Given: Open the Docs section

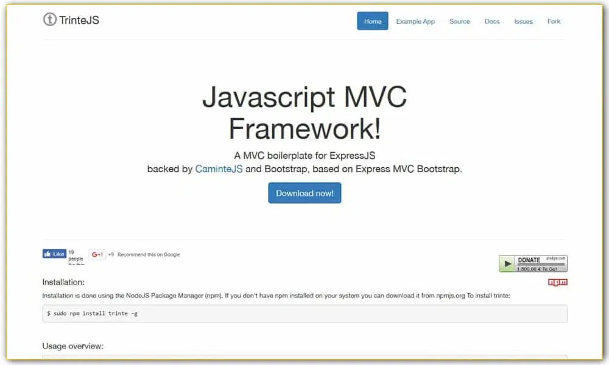Looking at the screenshot, I should tap(492, 21).
